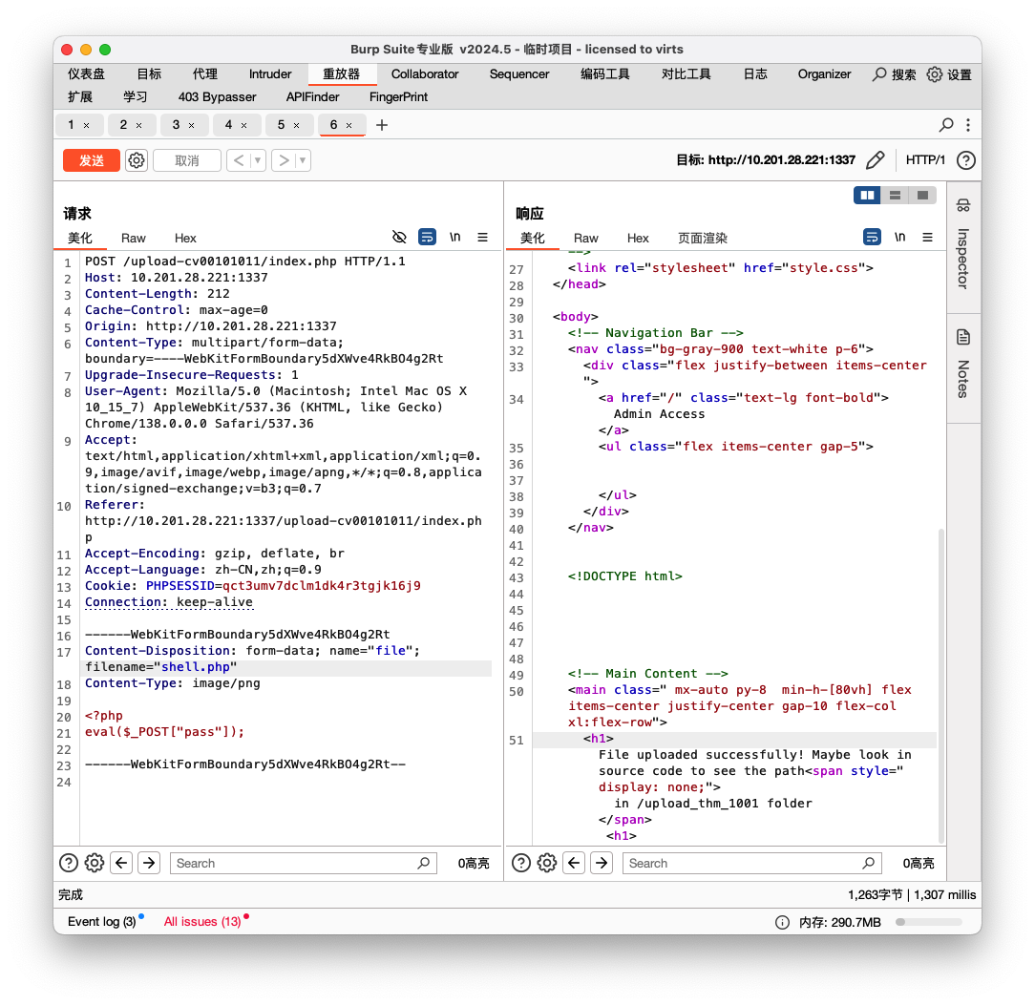Close Repeater tab 2
1035x1005 pixels.
138,125
